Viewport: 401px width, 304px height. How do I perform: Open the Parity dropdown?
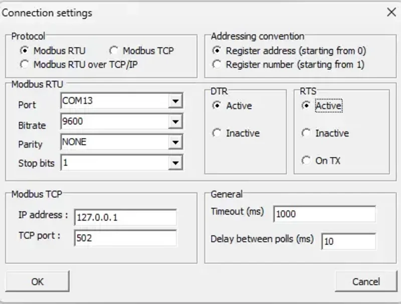point(177,143)
